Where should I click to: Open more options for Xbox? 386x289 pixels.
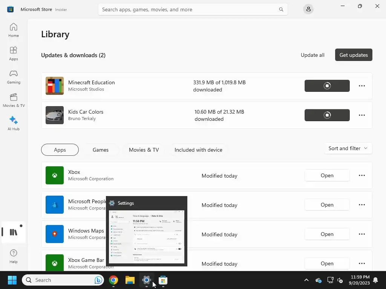tap(361, 175)
